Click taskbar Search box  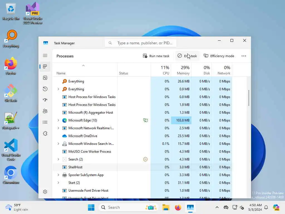[128, 207]
